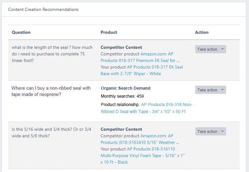Click the Action column header

(x=202, y=32)
